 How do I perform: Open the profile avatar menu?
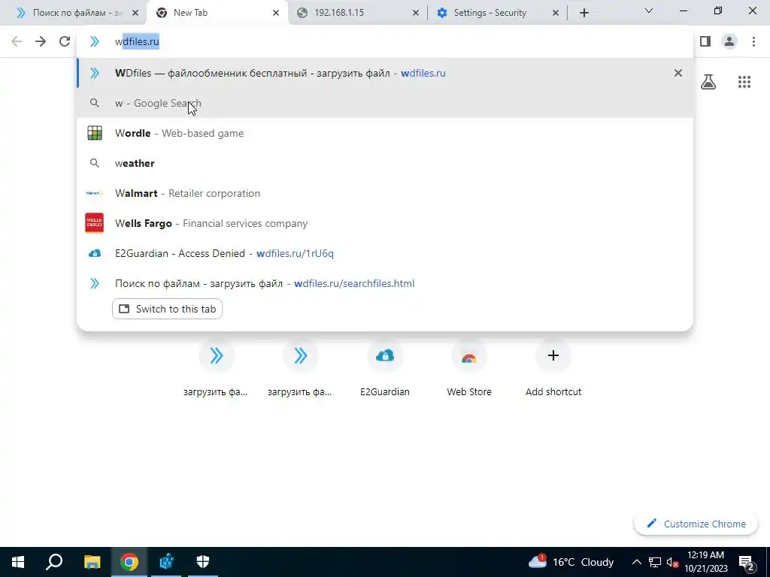(x=729, y=41)
